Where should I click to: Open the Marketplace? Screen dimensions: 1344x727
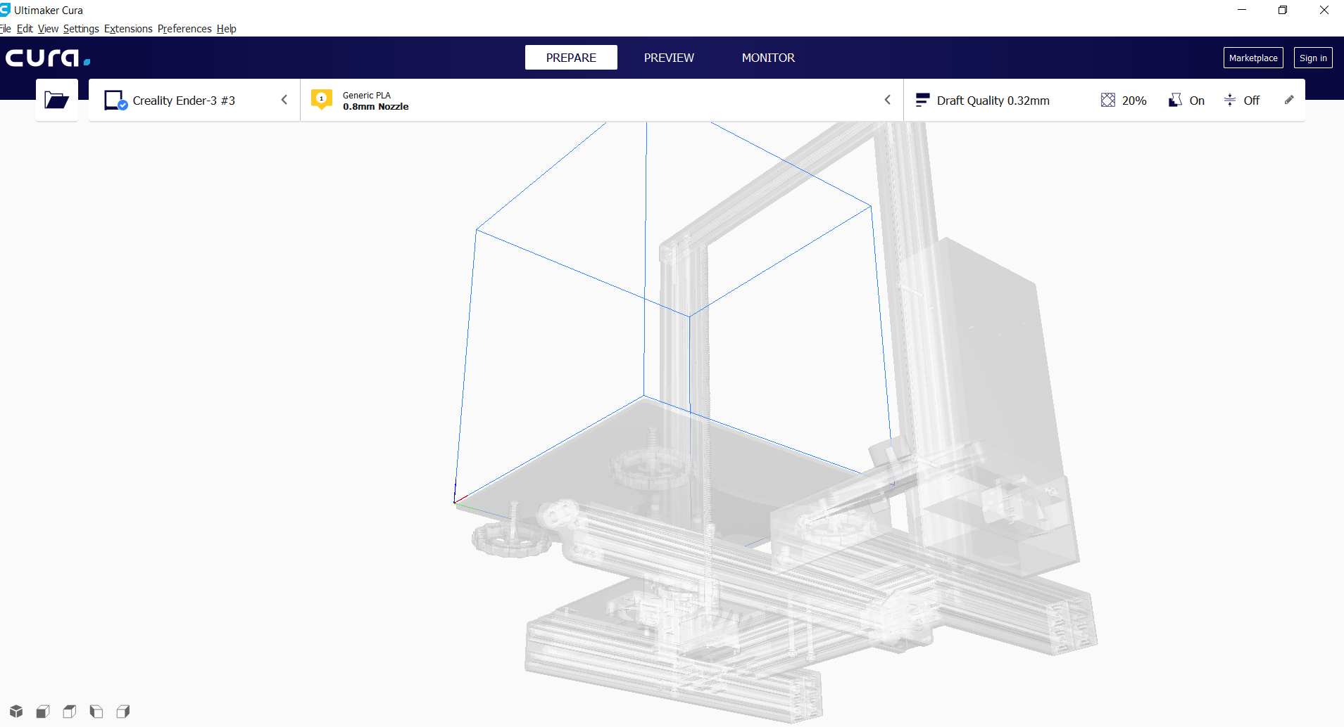click(x=1253, y=58)
